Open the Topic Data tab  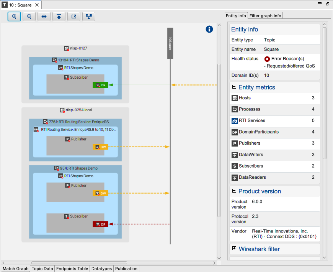pyautogui.click(x=42, y=269)
